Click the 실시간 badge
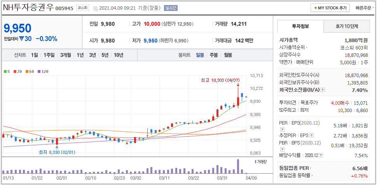 [x=171, y=8]
